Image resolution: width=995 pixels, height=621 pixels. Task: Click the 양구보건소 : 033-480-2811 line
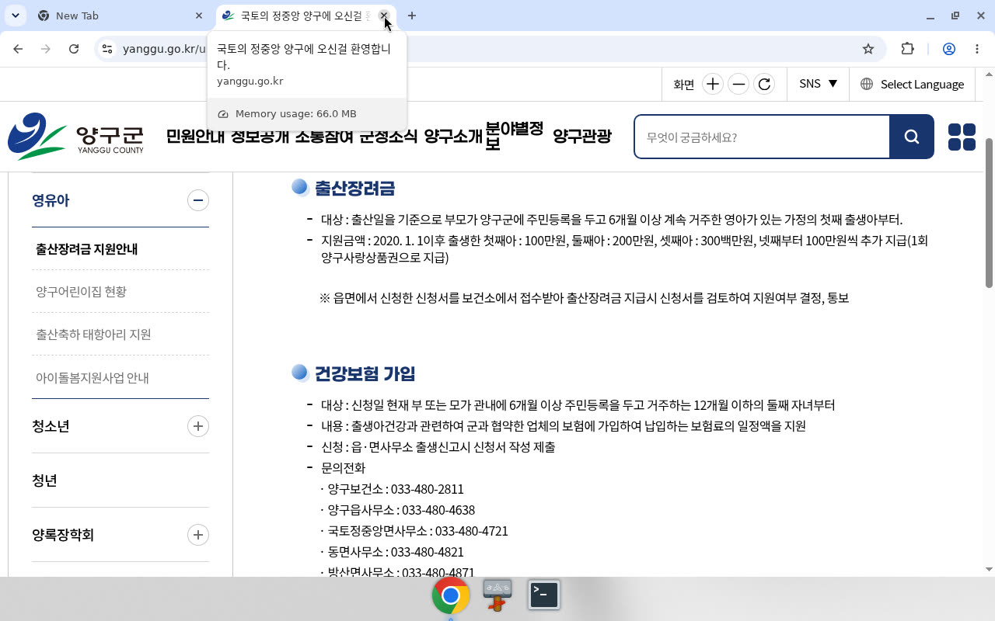(396, 489)
